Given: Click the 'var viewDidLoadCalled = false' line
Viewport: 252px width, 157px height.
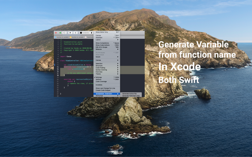Looking at the screenshot, I should pyautogui.click(x=77, y=65).
